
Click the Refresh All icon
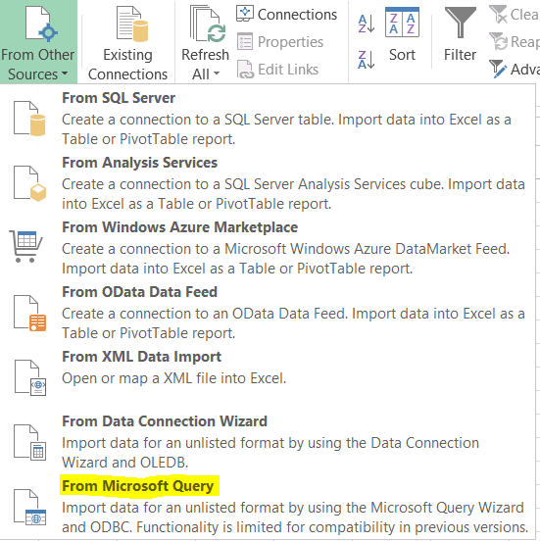point(208,24)
